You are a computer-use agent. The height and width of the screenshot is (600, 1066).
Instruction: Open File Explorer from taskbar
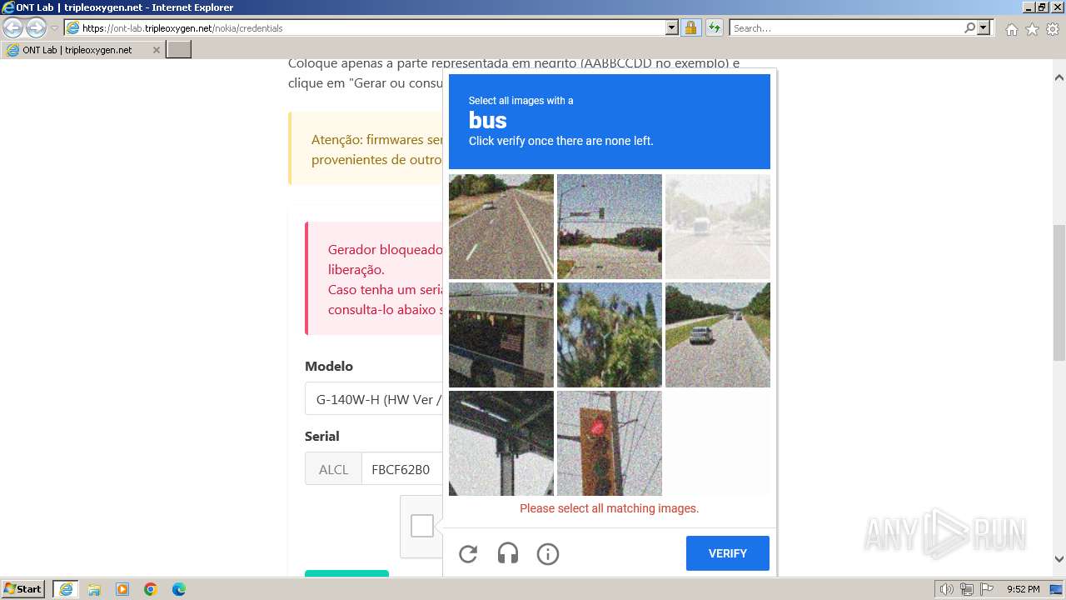click(94, 589)
